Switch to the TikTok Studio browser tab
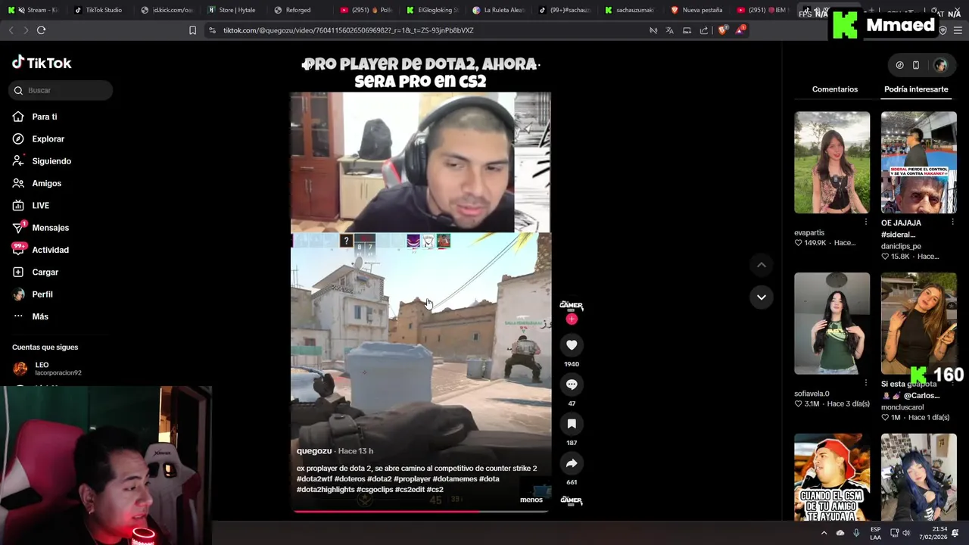The height and width of the screenshot is (545, 969). point(98,10)
